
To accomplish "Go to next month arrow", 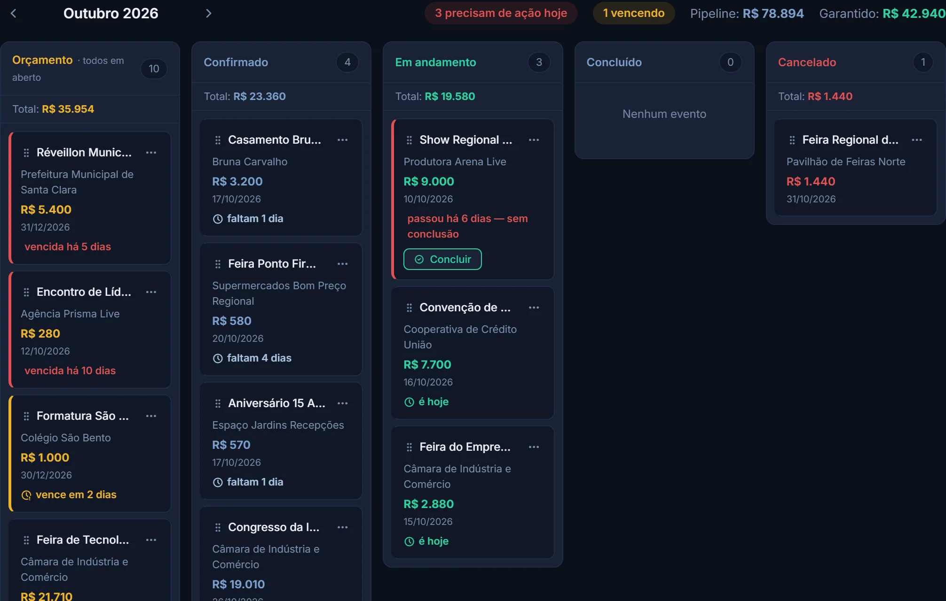I will pos(208,13).
